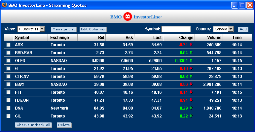Click the CTR.NV volume 28,878
This screenshot has width=255, height=132.
tap(215, 77)
